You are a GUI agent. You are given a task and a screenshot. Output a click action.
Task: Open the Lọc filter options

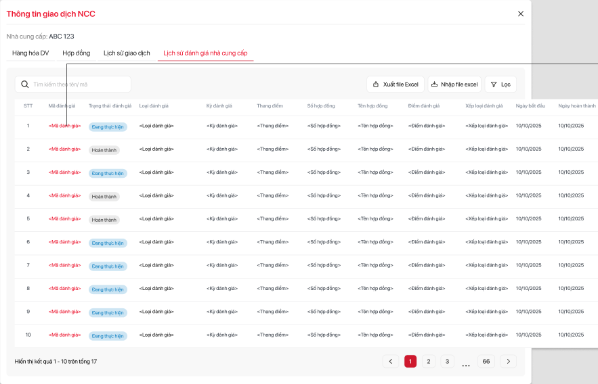pos(500,85)
